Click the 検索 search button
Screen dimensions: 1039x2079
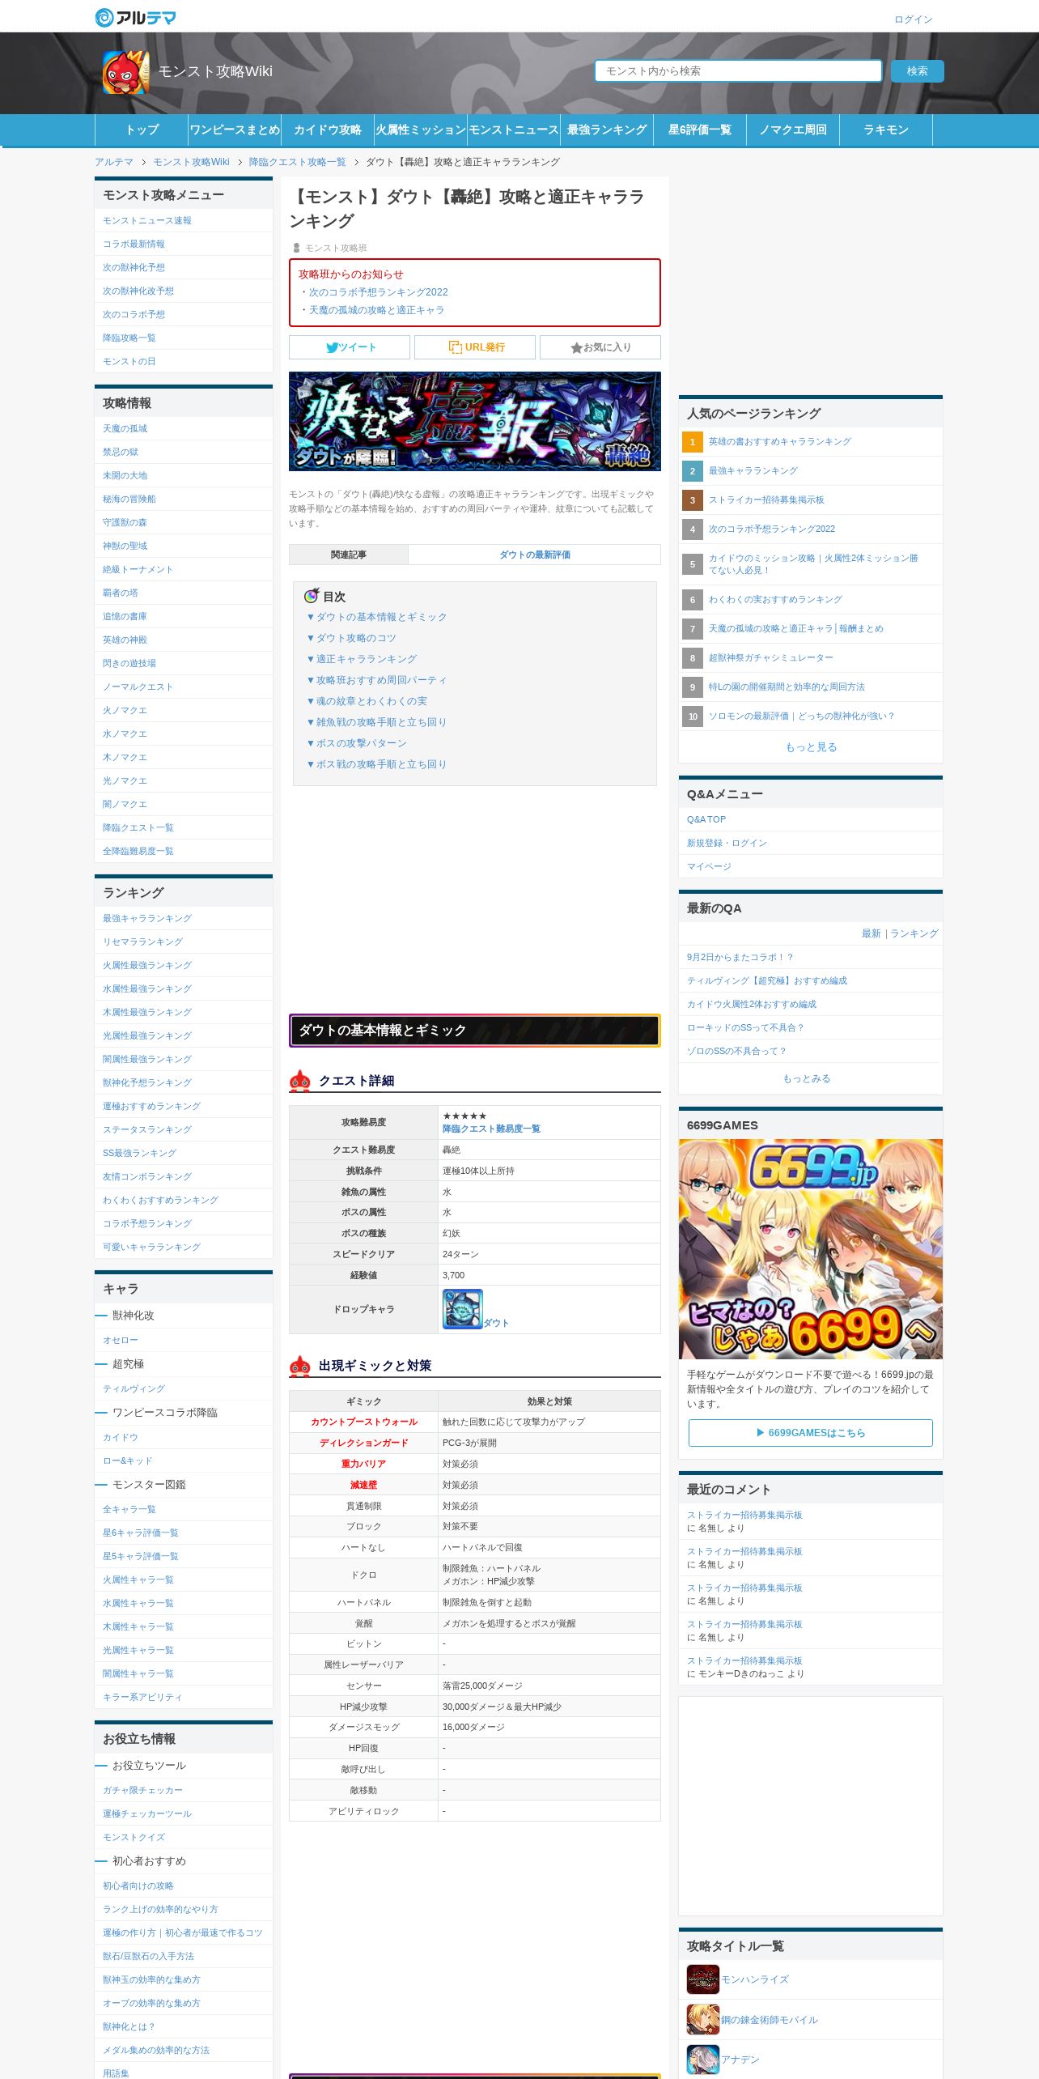tap(917, 71)
